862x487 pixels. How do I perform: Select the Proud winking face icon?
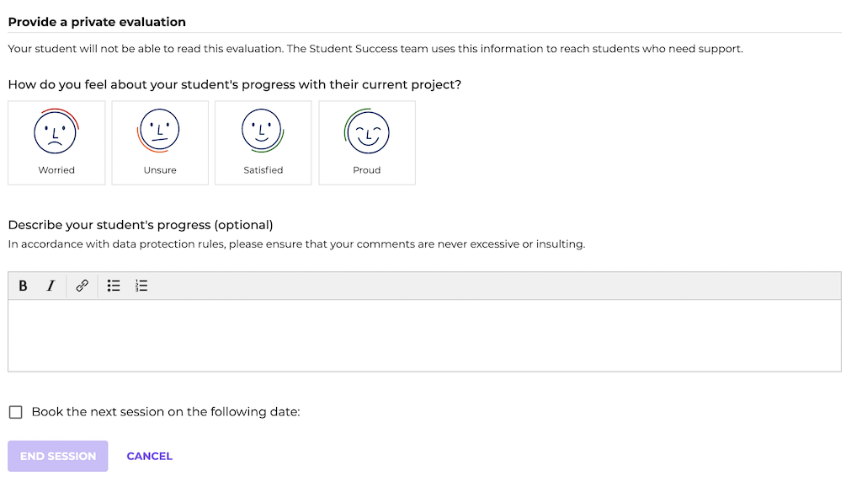click(367, 131)
